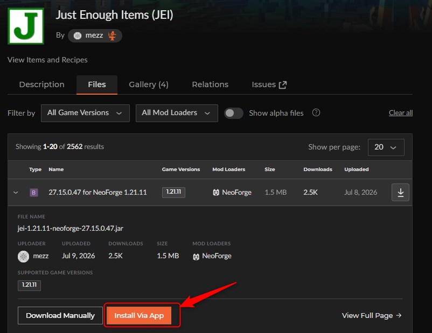432x333 pixels.
Task: Select the Files tab
Action: point(97,84)
